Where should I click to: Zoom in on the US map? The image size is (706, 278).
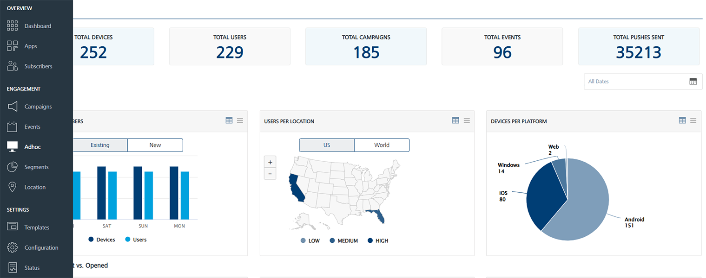(x=270, y=162)
